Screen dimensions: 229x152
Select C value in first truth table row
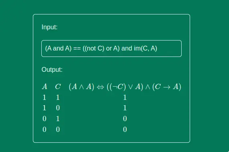pos(58,97)
